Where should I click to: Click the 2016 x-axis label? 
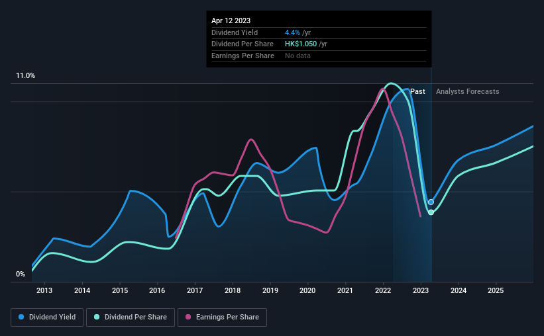(157, 290)
